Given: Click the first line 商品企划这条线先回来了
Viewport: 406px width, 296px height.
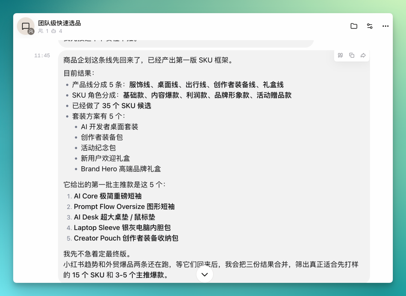Looking at the screenshot, I should [149, 60].
